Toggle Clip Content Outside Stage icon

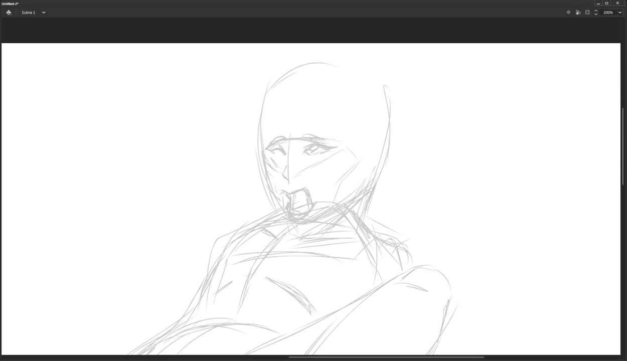[x=587, y=13]
